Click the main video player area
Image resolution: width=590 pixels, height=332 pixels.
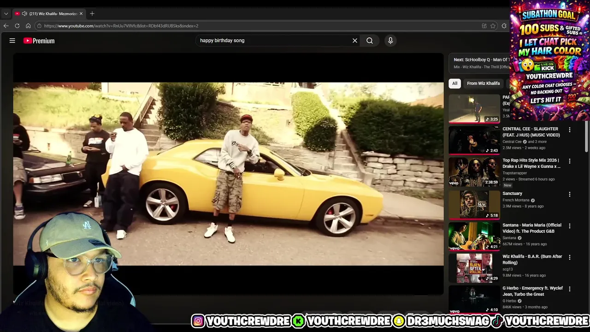point(228,174)
